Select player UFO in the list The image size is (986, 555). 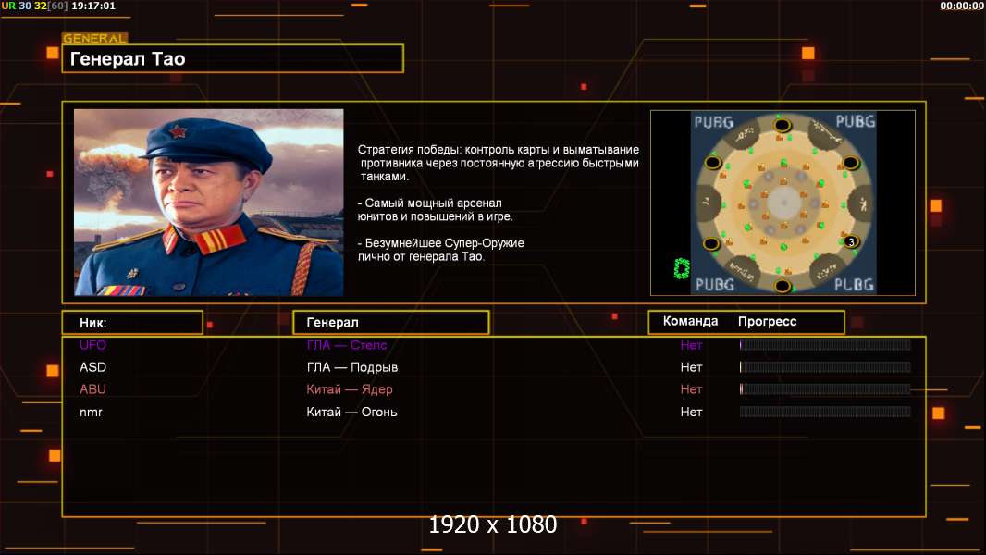coord(92,344)
